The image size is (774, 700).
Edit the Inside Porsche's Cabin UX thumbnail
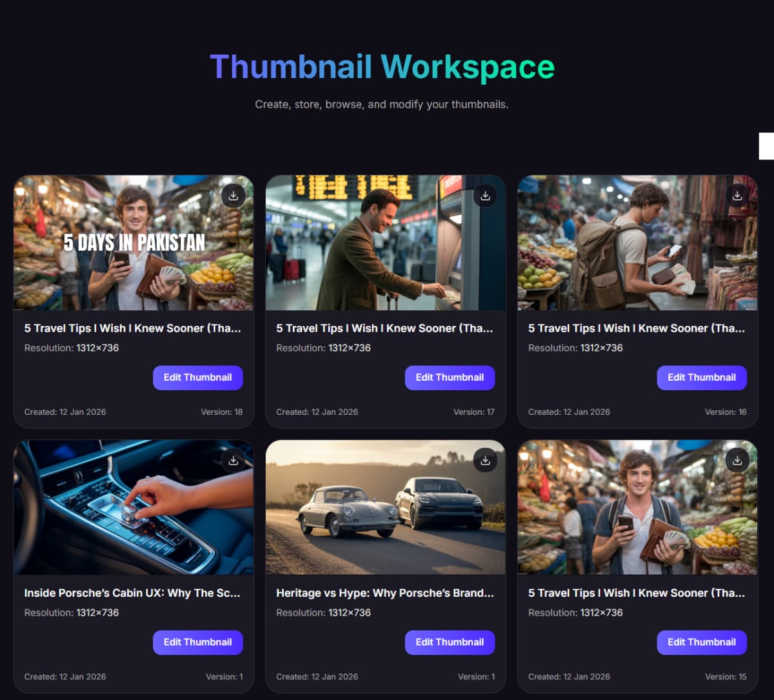point(197,642)
